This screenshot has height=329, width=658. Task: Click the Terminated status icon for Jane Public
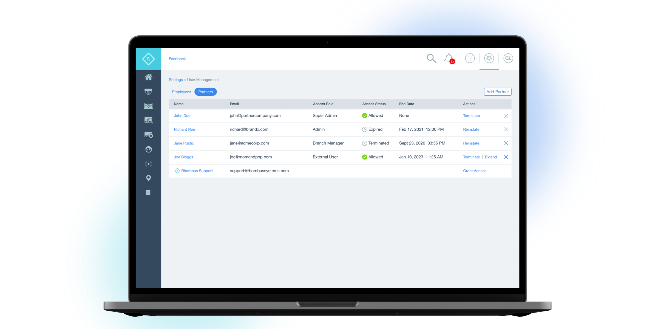(x=362, y=143)
